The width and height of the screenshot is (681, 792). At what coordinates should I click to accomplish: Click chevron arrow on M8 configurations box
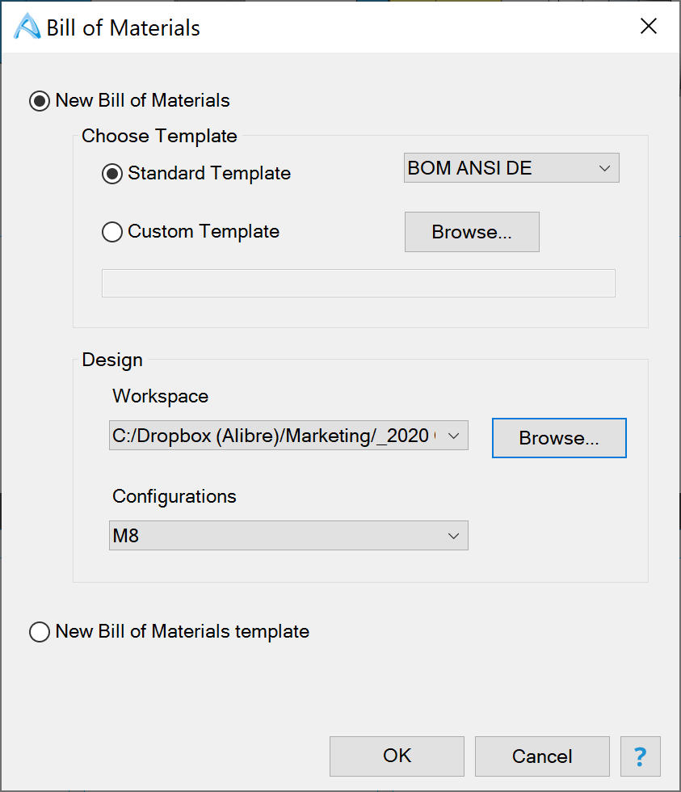pyautogui.click(x=453, y=536)
